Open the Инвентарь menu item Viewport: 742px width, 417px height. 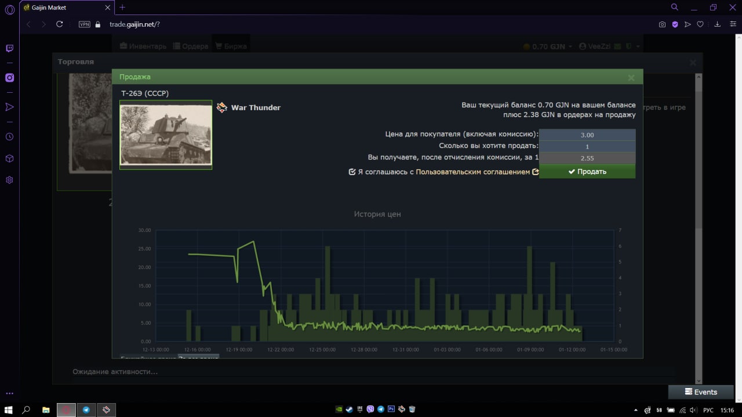[143, 46]
